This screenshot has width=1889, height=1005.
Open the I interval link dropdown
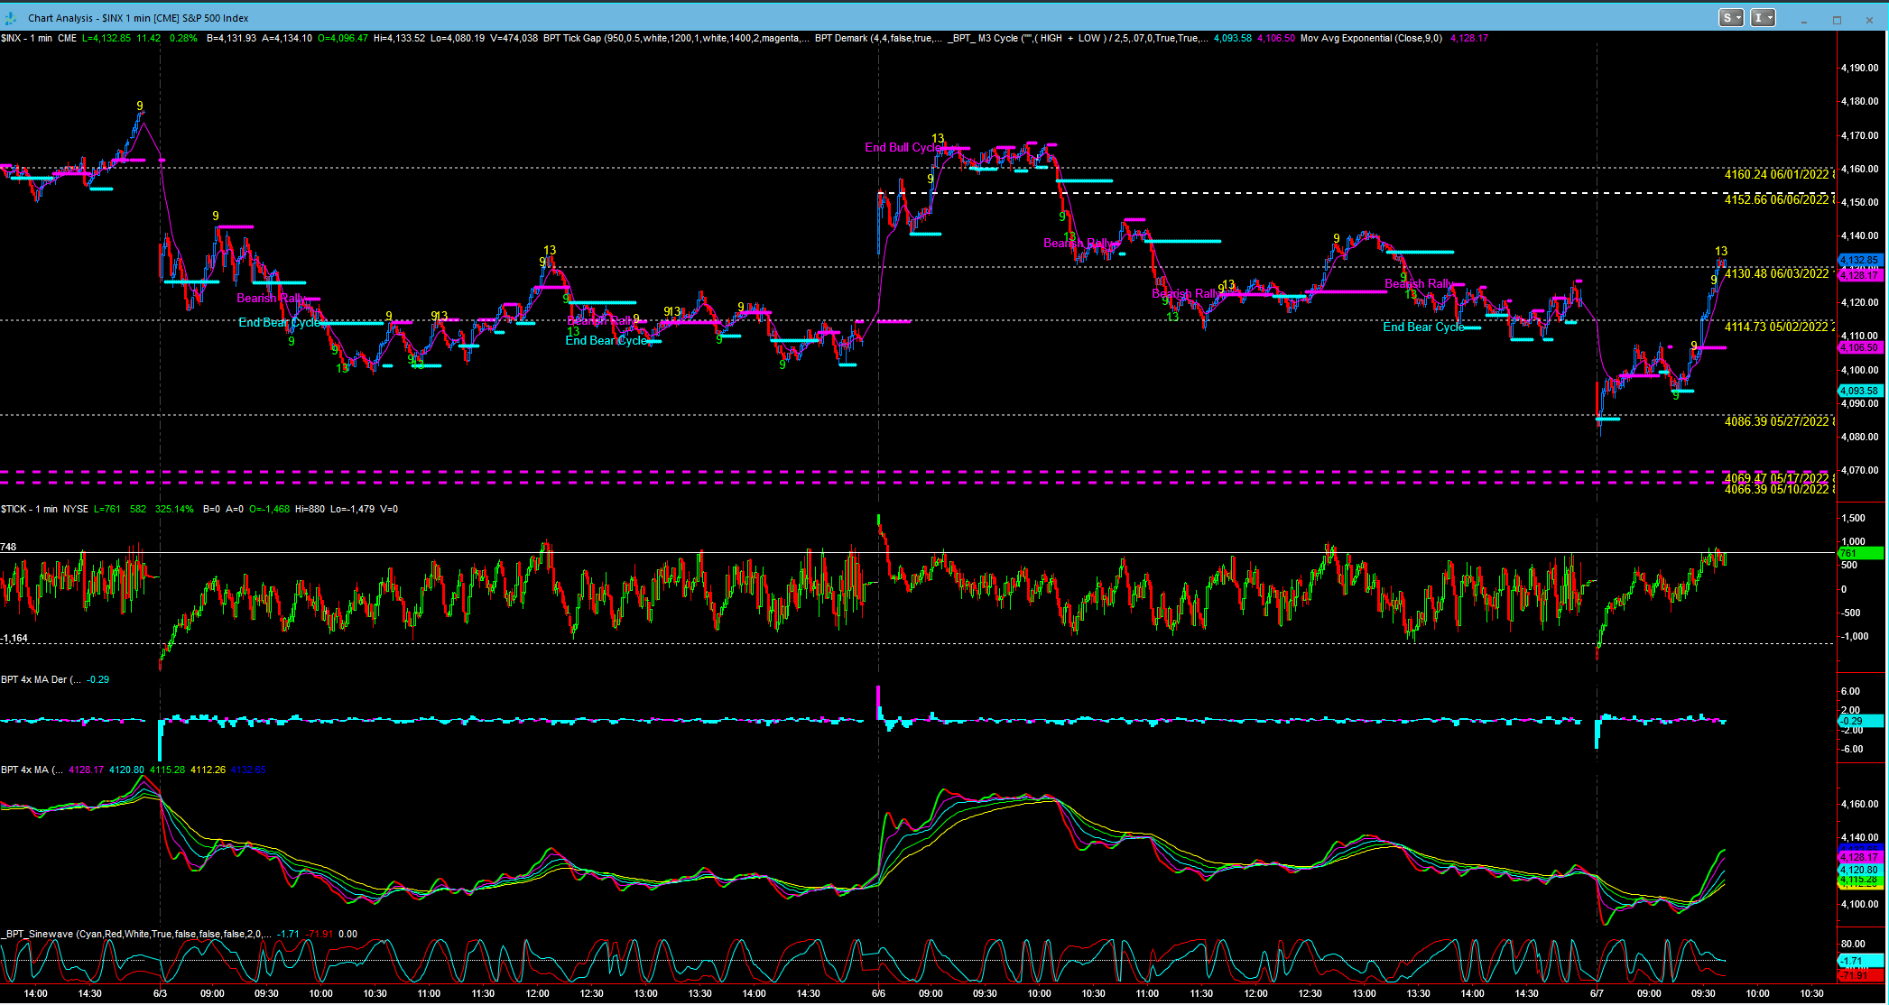[1763, 18]
